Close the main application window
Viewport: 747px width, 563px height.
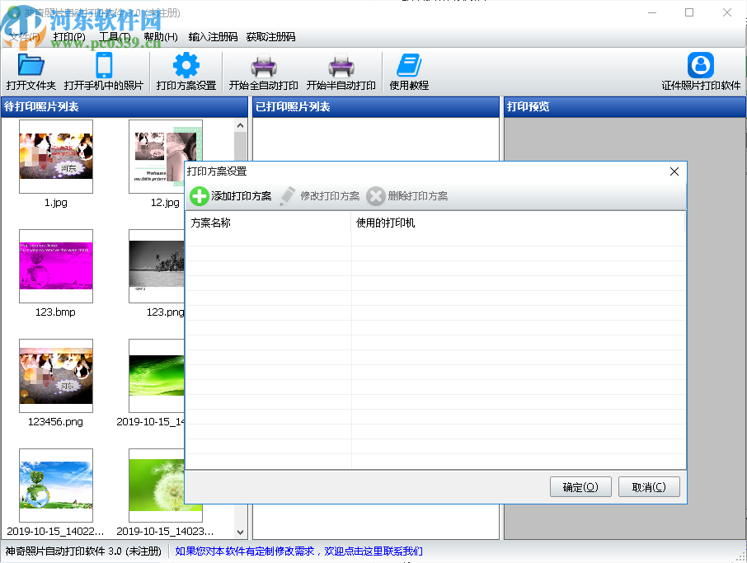(x=727, y=12)
